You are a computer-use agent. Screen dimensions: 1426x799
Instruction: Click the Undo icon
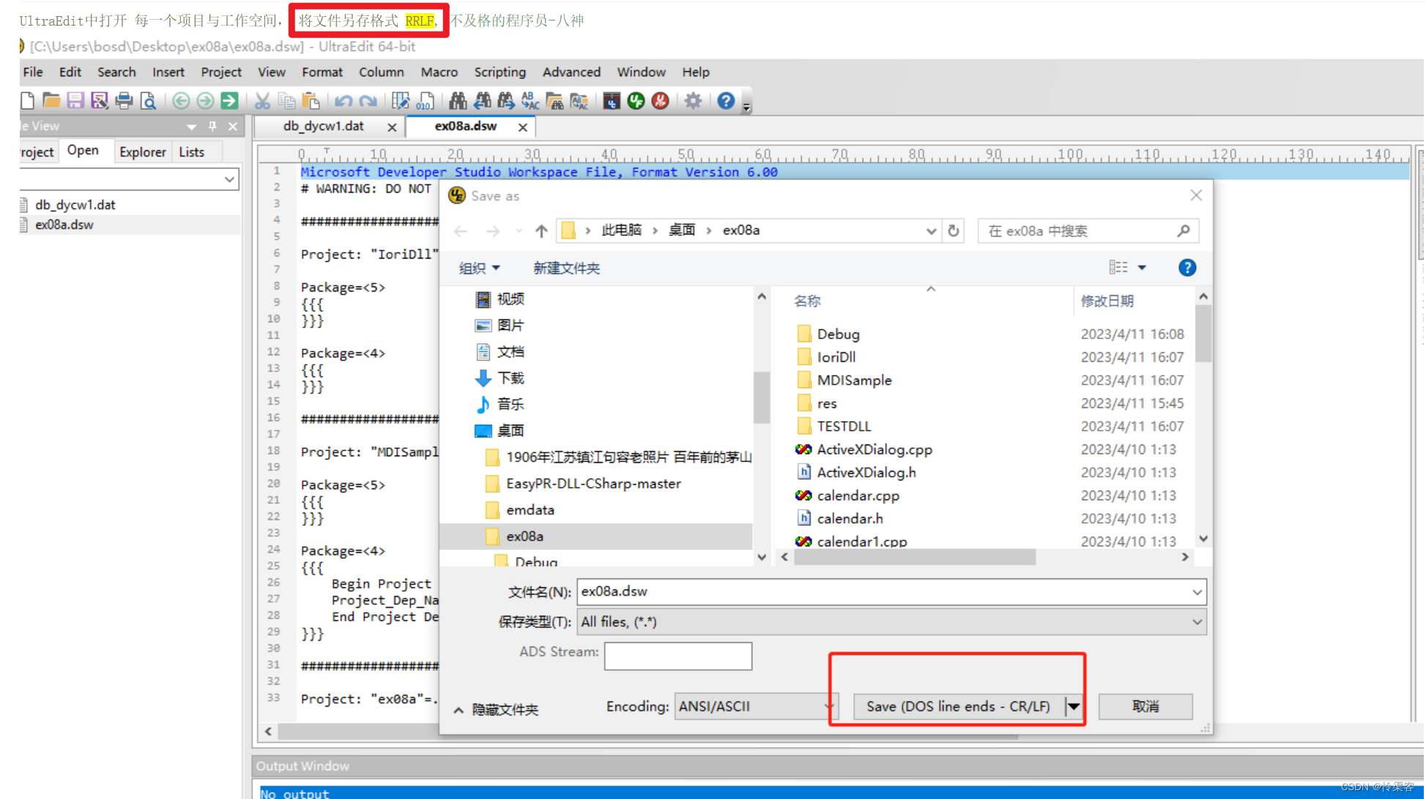click(344, 100)
